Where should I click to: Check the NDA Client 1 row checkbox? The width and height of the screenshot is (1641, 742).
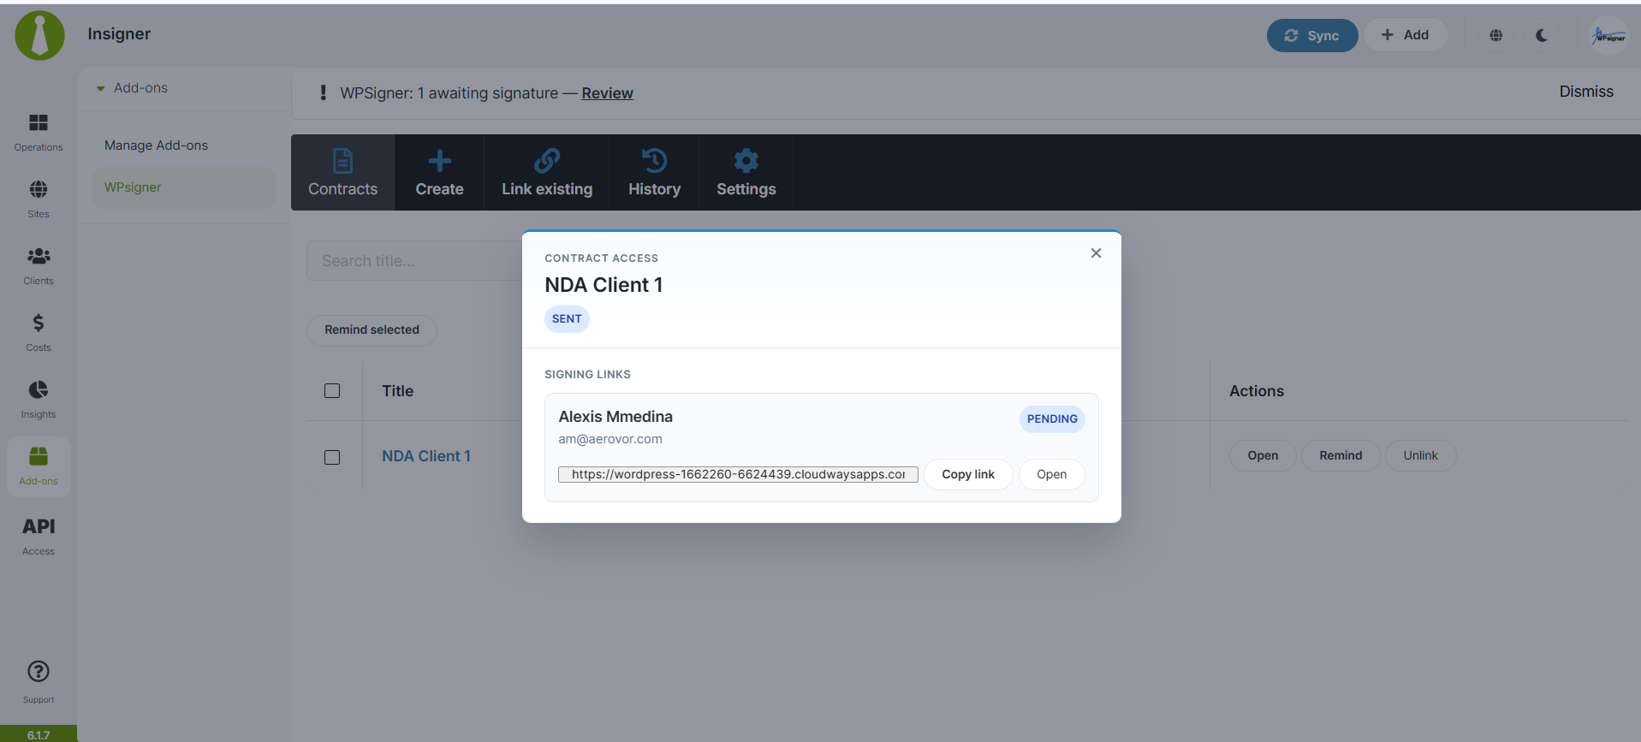(332, 457)
